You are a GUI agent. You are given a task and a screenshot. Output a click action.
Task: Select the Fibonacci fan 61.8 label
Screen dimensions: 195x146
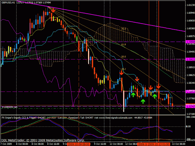[x=124, y=45]
